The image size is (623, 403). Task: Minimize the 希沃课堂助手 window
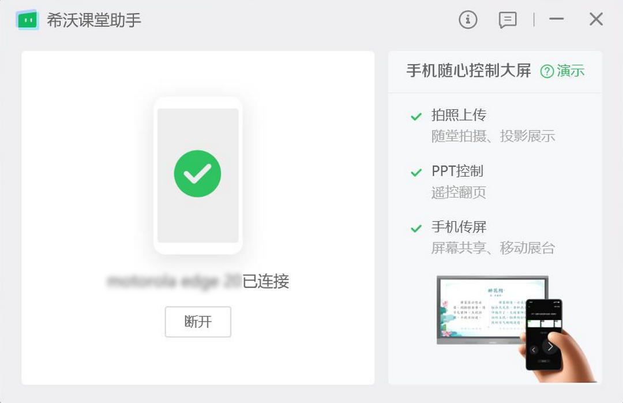pyautogui.click(x=556, y=20)
